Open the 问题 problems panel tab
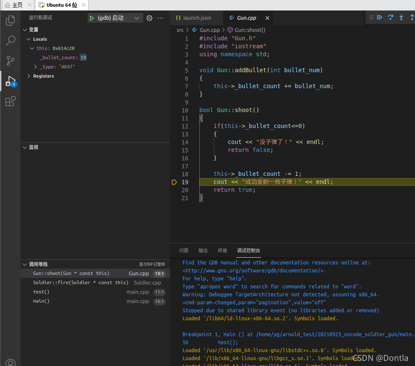This screenshot has height=366, width=415. pyautogui.click(x=184, y=250)
